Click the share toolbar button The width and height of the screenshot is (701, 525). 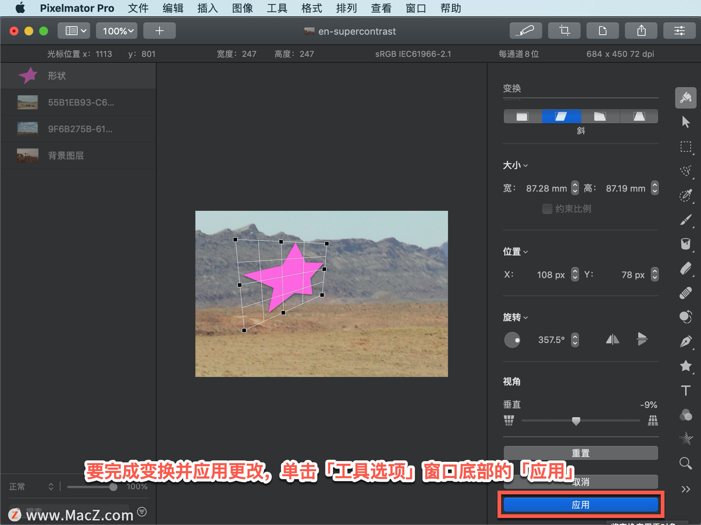(641, 31)
